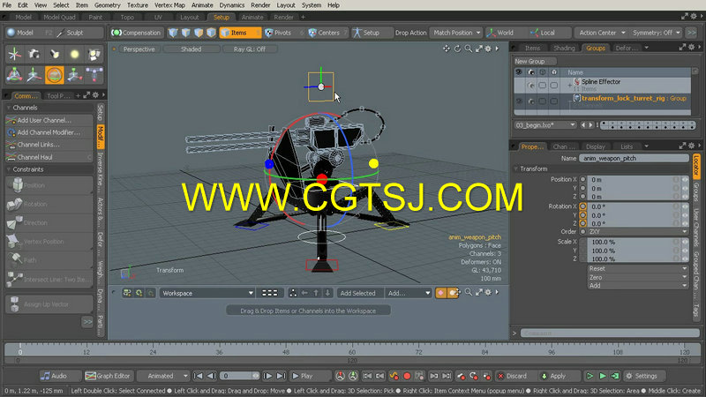Collapse the Channels section
The image size is (706, 397).
pyautogui.click(x=9, y=108)
